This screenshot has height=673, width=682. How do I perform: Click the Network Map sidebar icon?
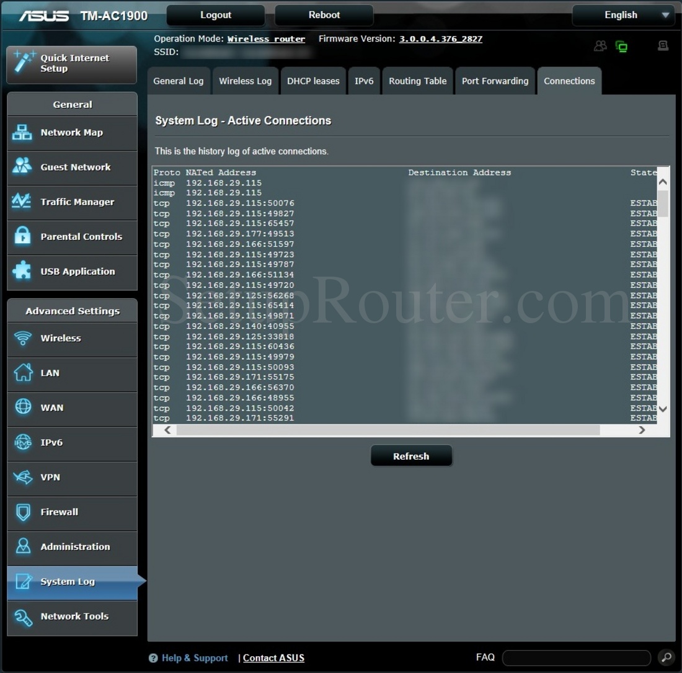(x=22, y=132)
